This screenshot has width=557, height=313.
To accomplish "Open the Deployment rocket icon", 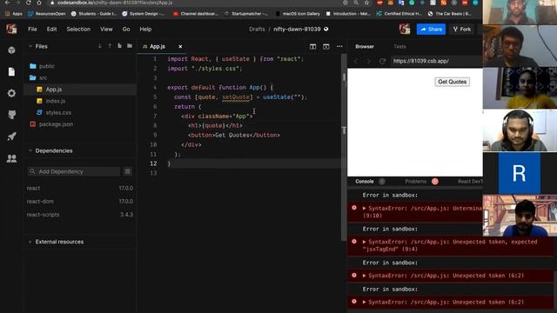I will (x=11, y=137).
